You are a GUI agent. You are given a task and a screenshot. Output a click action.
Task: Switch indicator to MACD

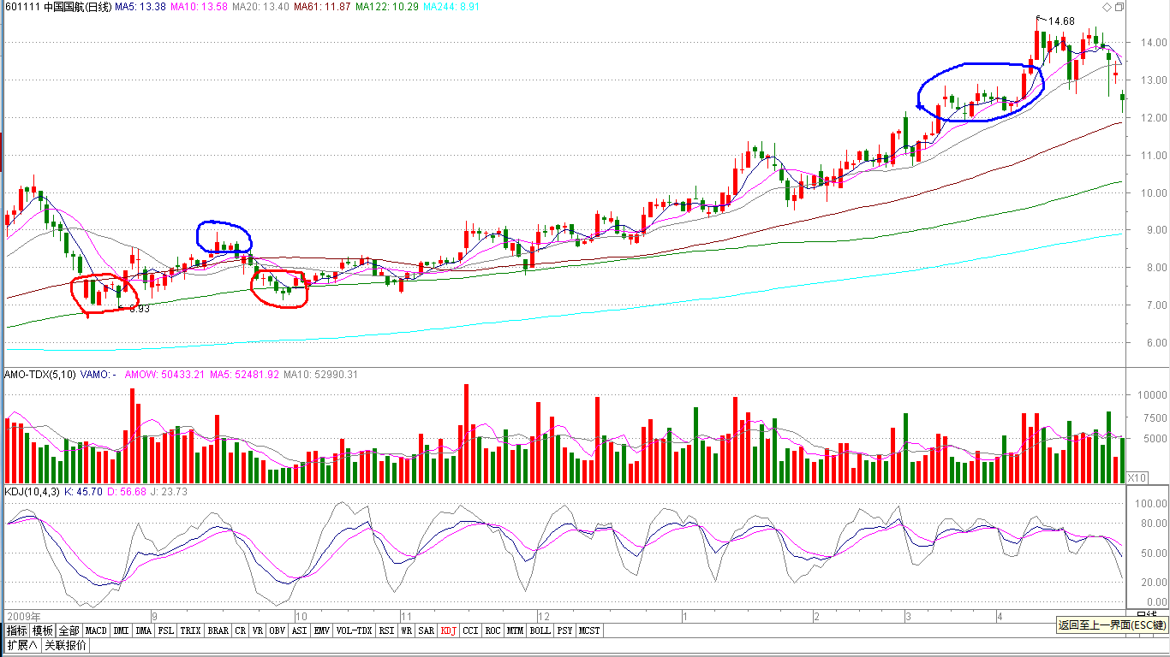[x=96, y=630]
